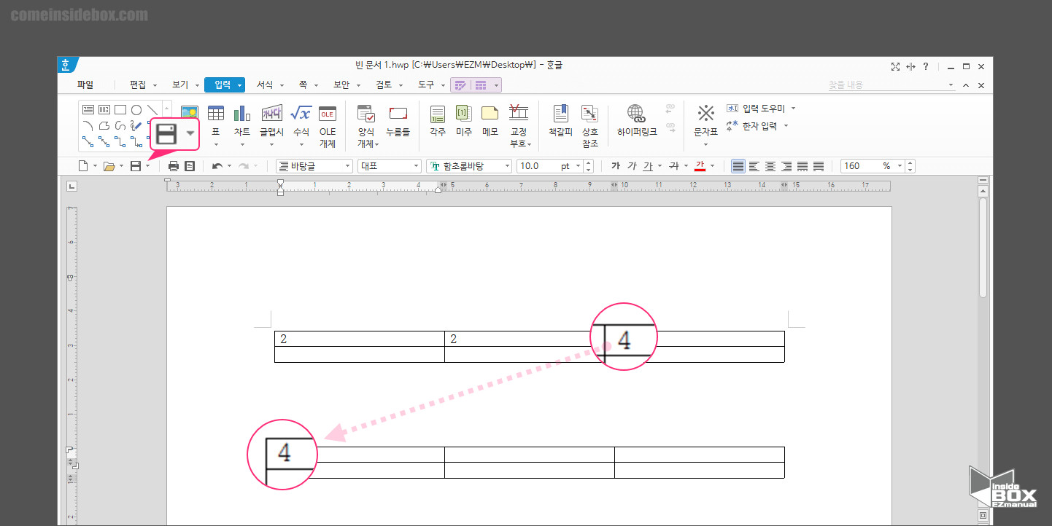
Task: Insert a 메모 memo
Action: (490, 121)
